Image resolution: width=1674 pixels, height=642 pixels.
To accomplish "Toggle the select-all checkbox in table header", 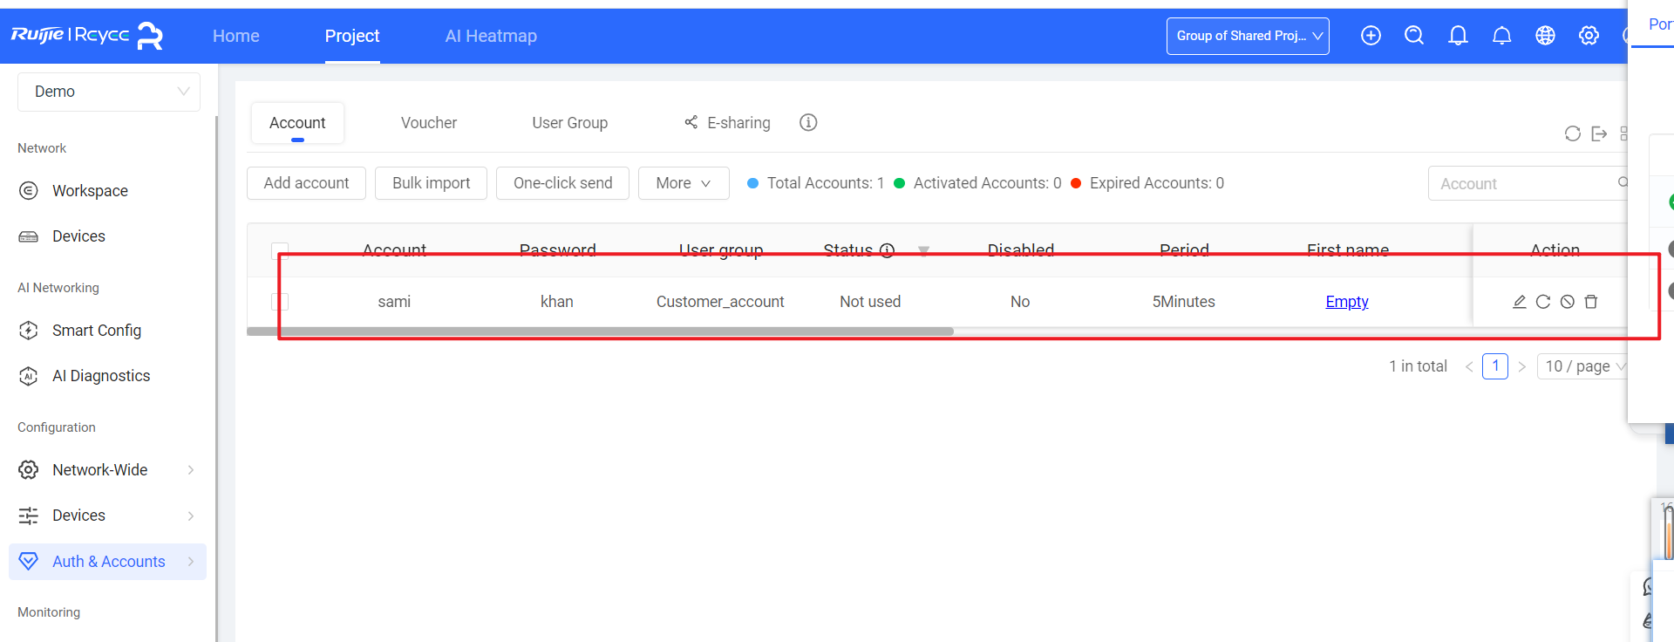I will 280,250.
